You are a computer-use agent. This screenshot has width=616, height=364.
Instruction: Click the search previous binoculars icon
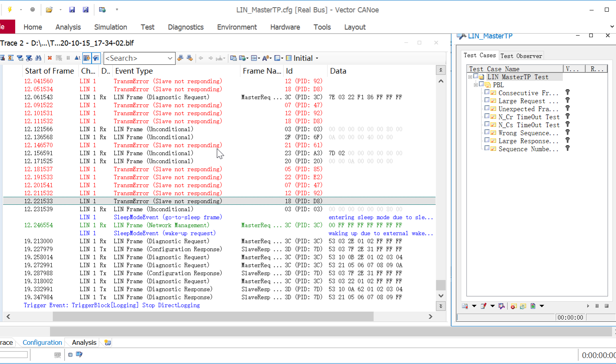(x=180, y=58)
